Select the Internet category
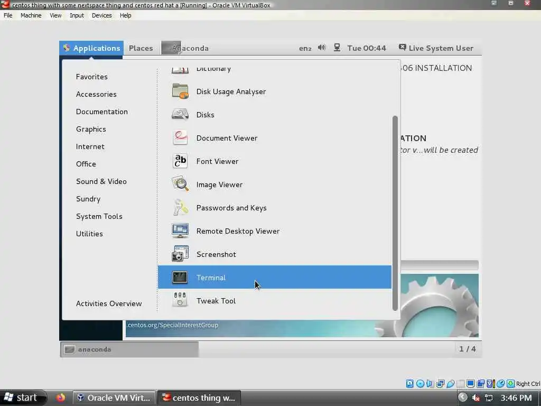541x406 pixels. pos(90,146)
